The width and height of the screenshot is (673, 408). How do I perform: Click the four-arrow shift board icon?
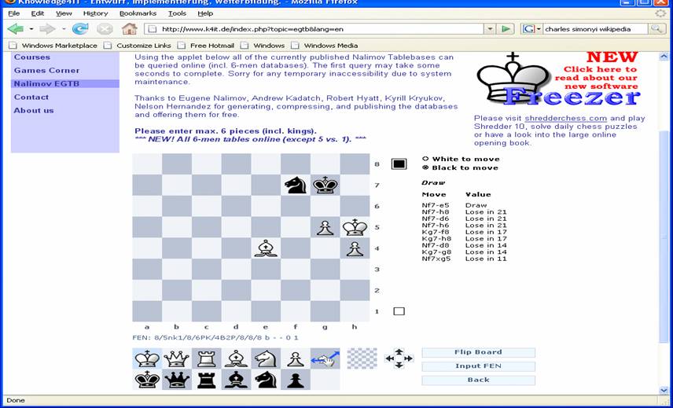click(399, 359)
